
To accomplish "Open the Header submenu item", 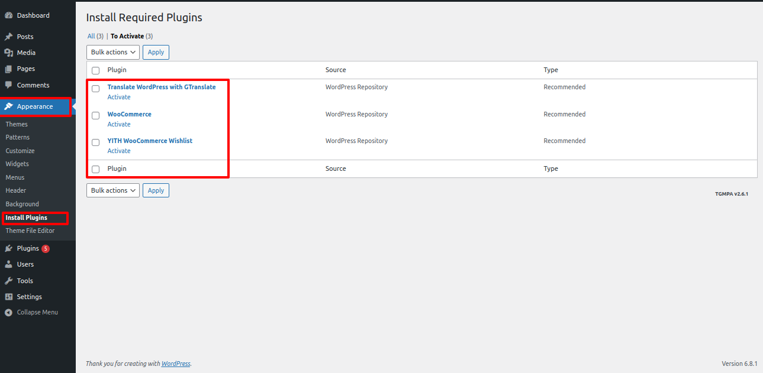I will [16, 190].
